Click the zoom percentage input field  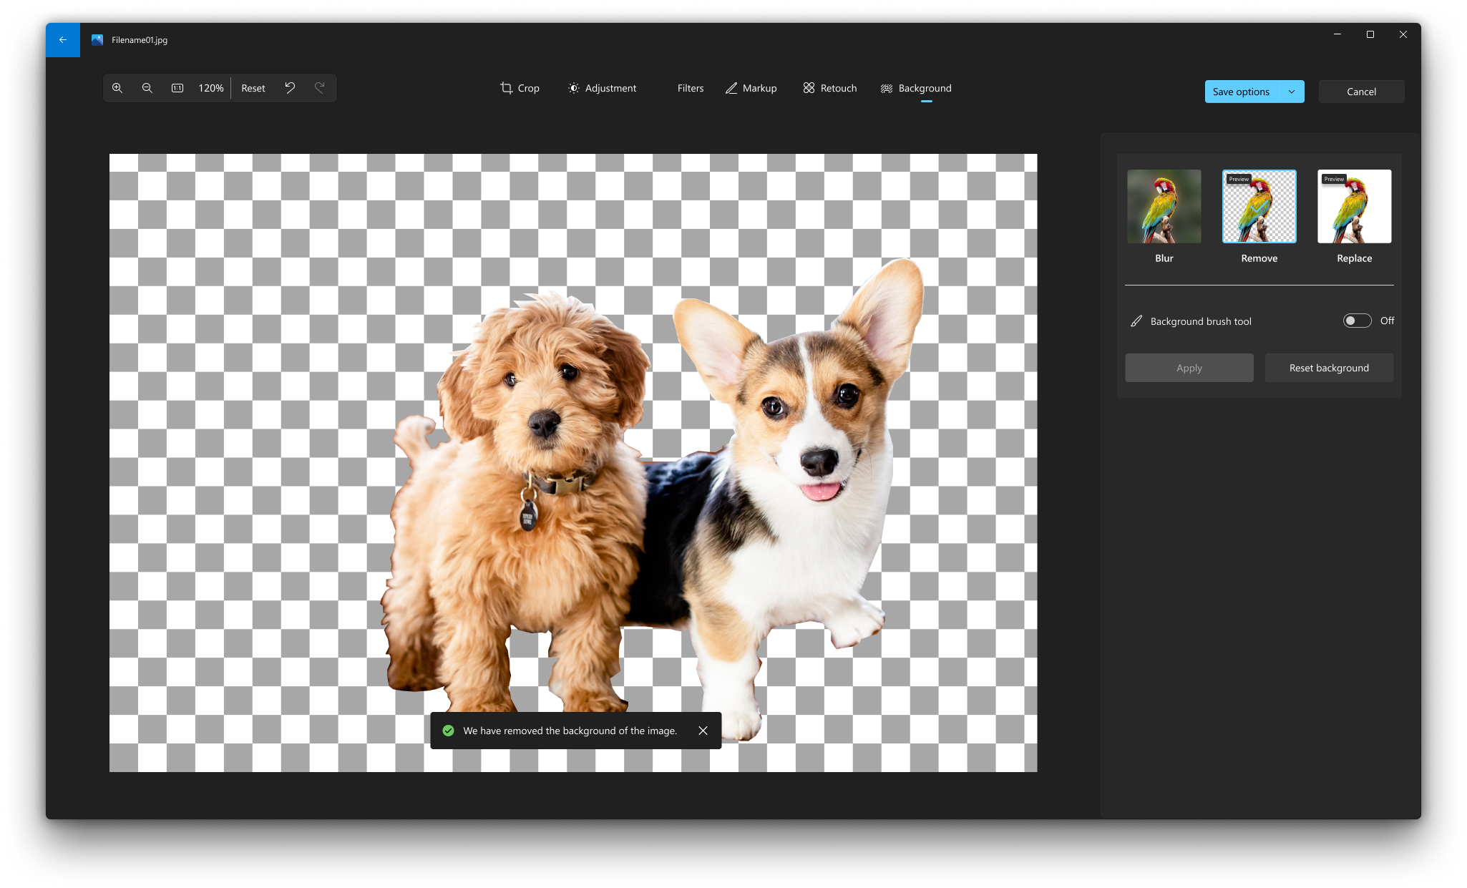pyautogui.click(x=210, y=87)
